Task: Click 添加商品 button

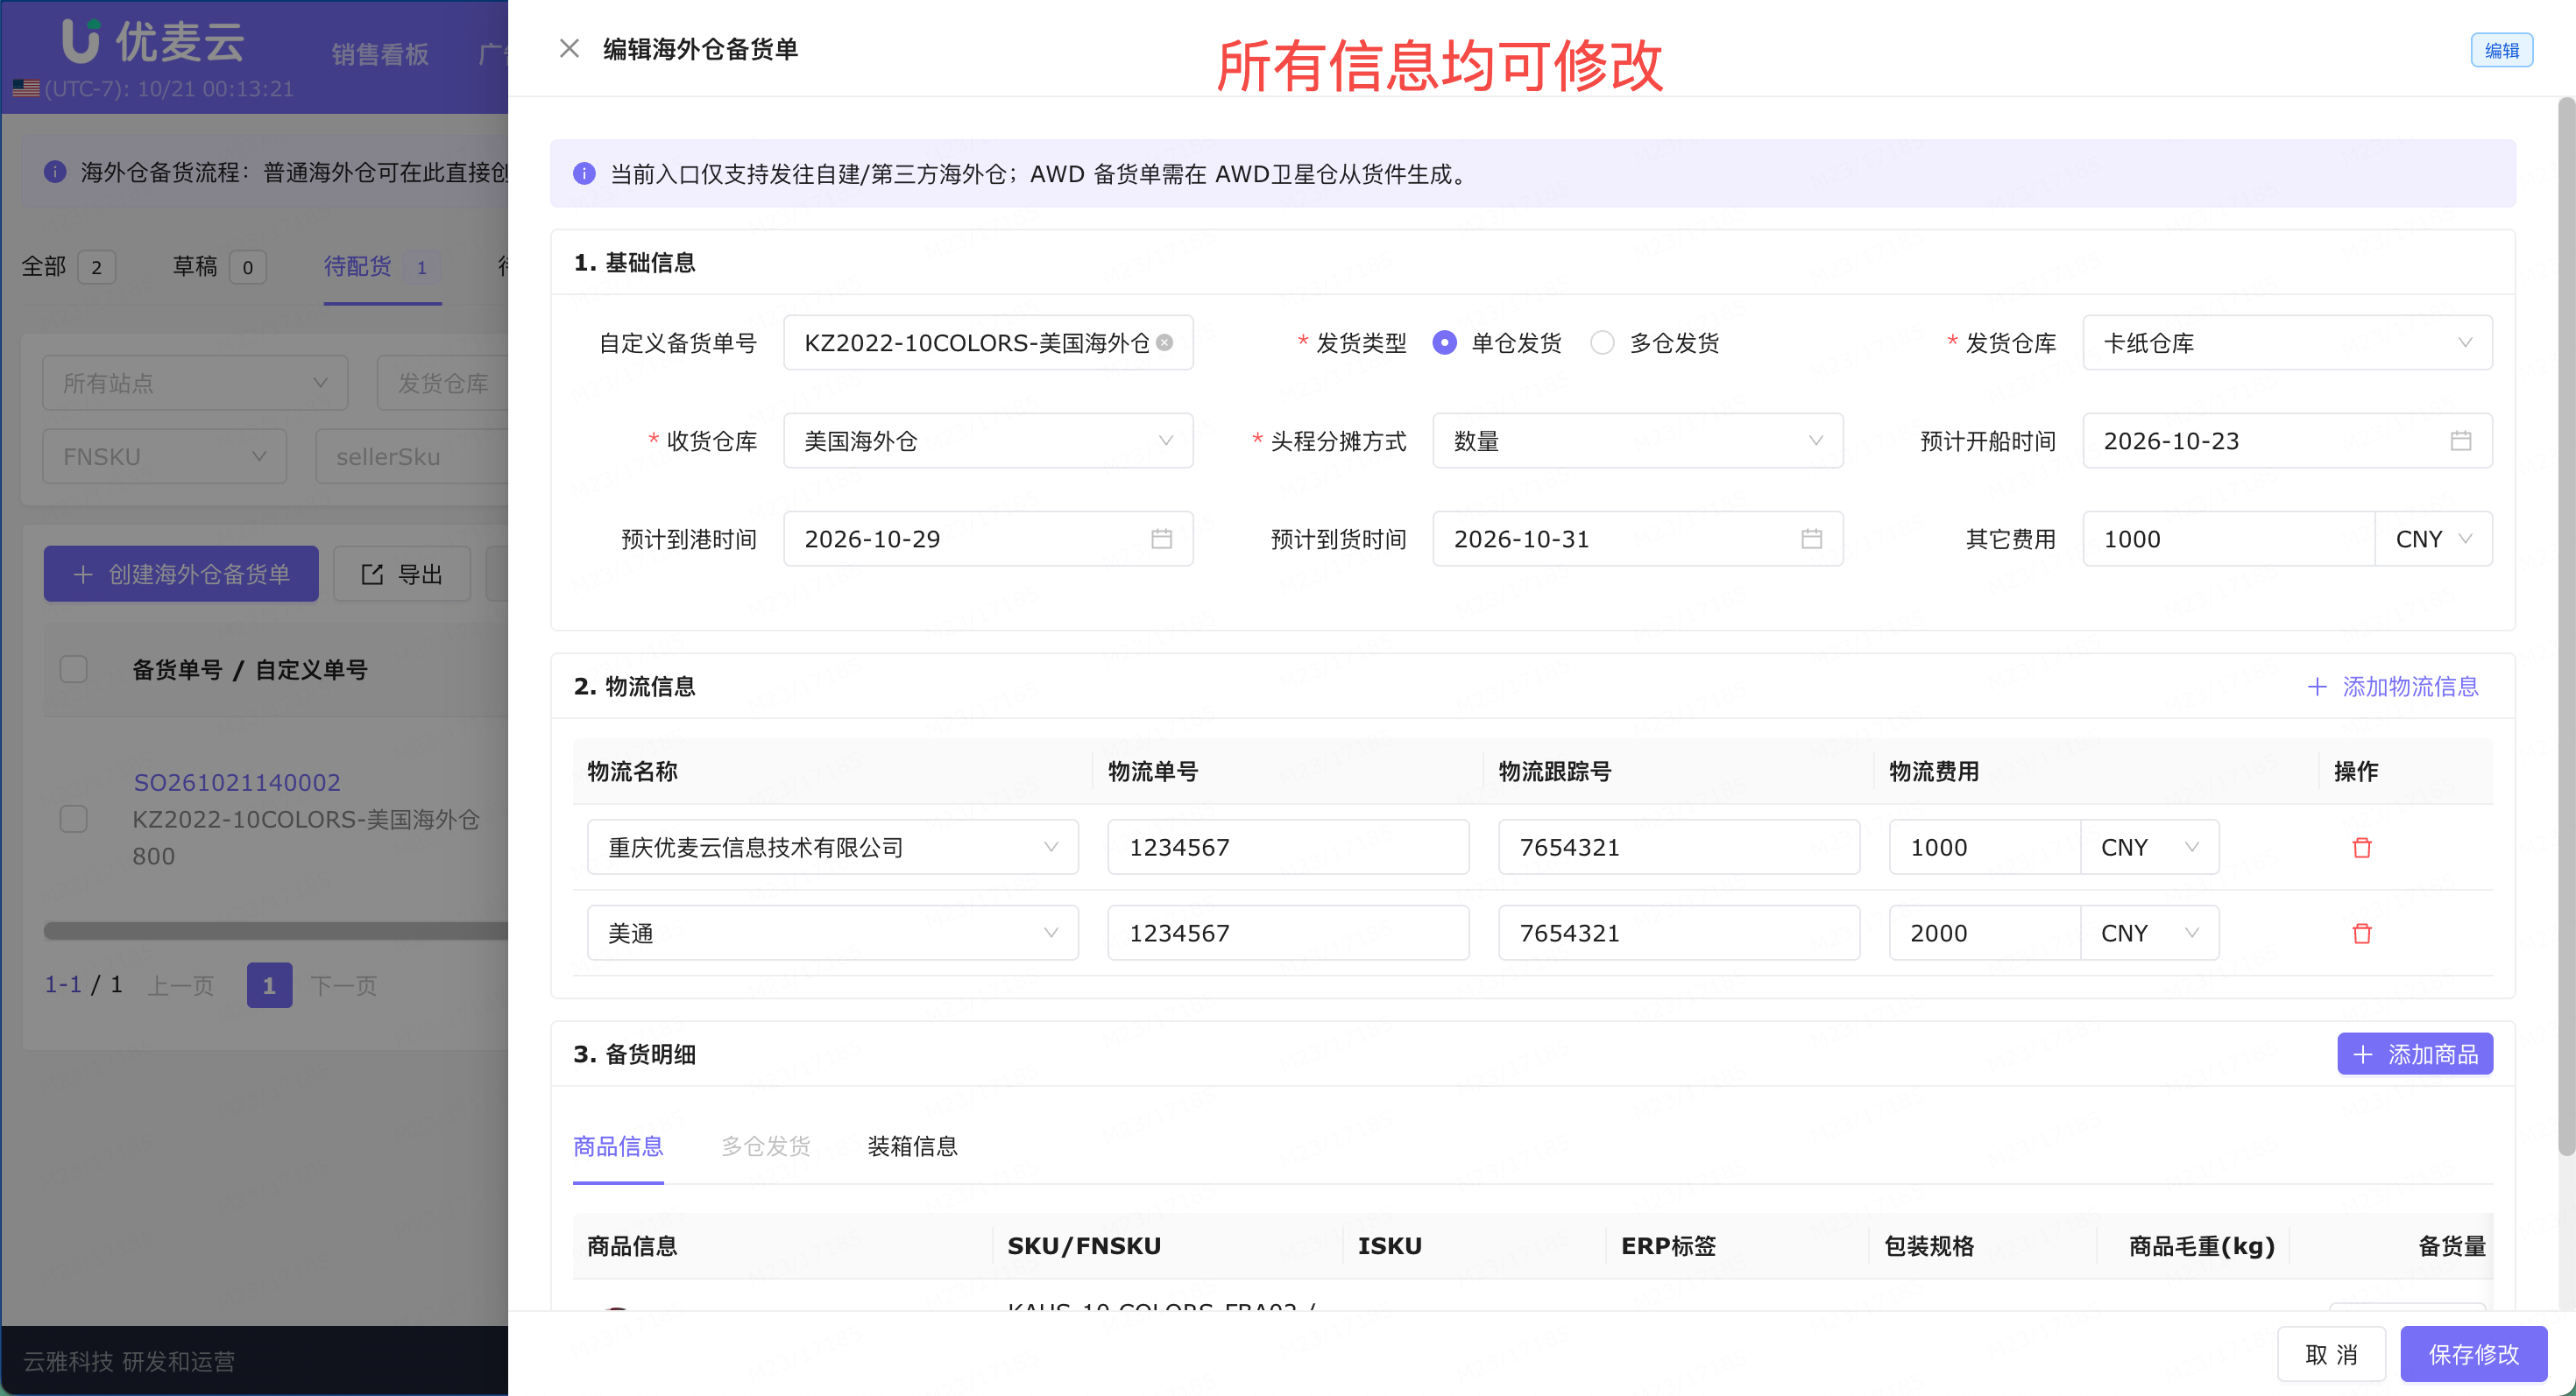Action: point(2414,1054)
